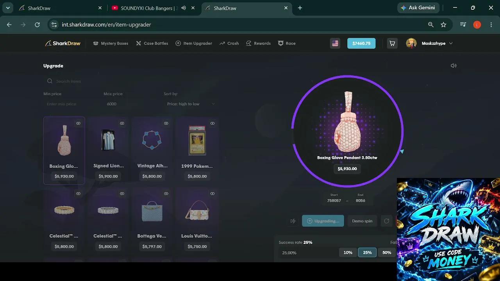Choose the 25% success rate option
This screenshot has width=500, height=281.
[367, 253]
